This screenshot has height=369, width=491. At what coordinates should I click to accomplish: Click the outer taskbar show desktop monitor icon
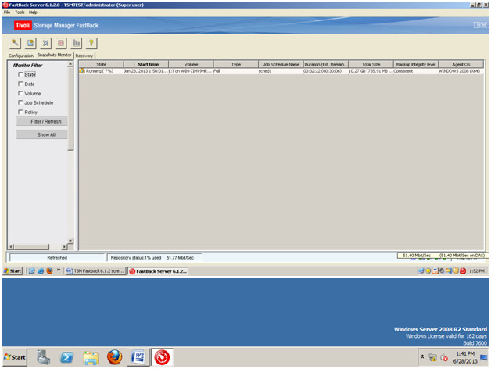click(x=484, y=357)
